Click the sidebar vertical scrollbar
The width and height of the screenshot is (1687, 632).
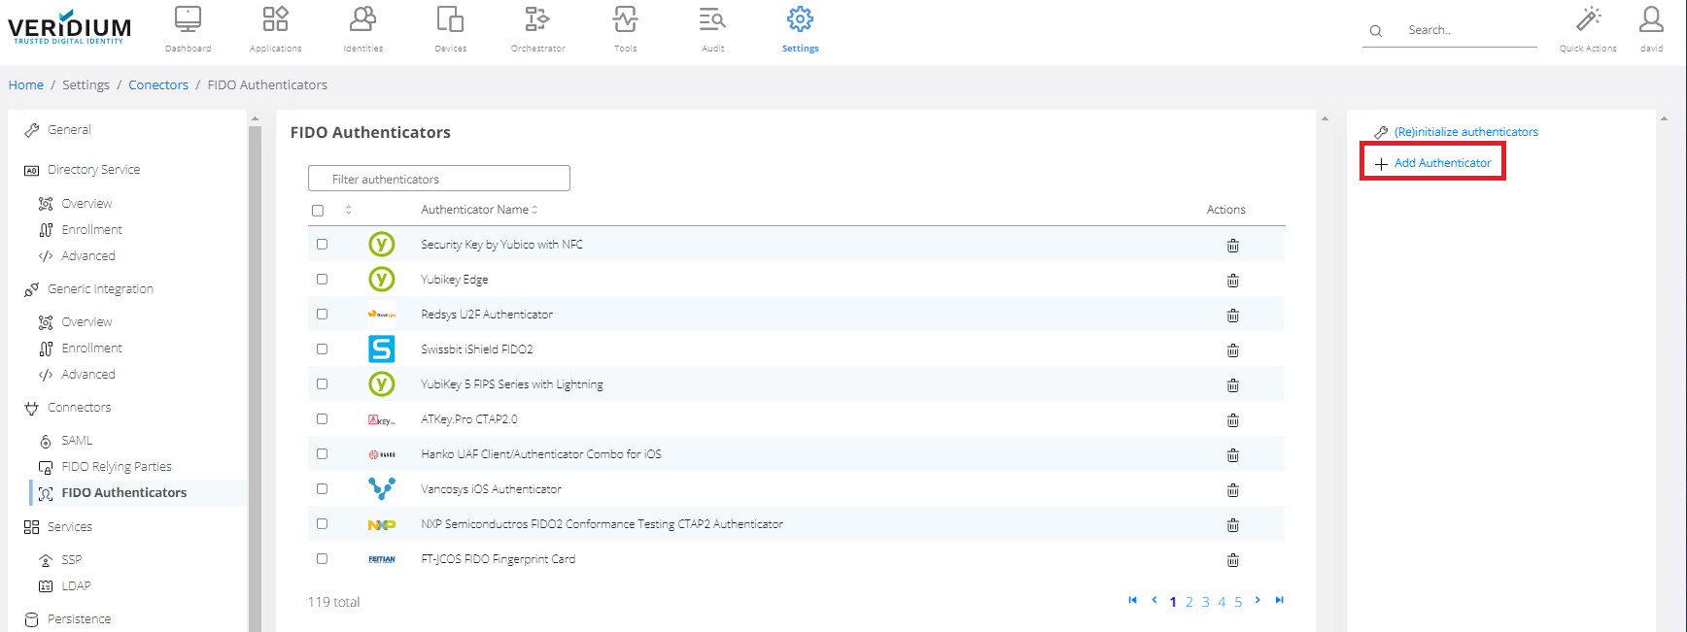pyautogui.click(x=255, y=369)
